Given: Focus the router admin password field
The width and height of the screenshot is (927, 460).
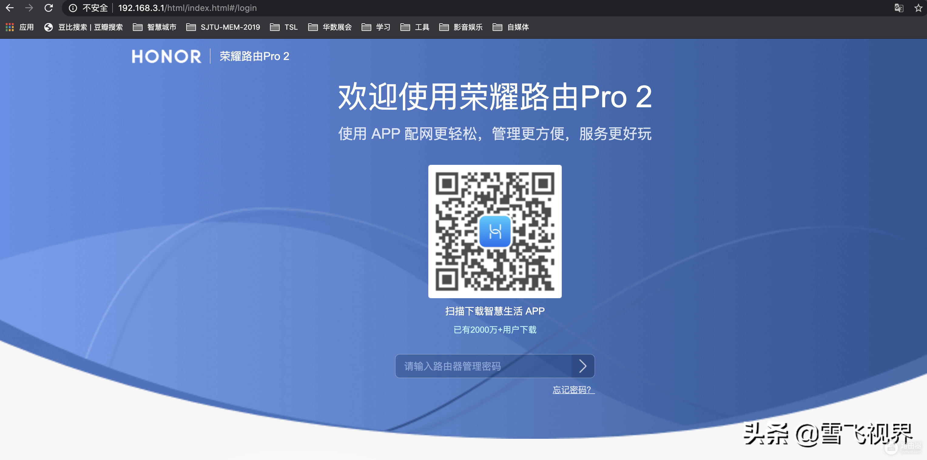Looking at the screenshot, I should pyautogui.click(x=483, y=366).
